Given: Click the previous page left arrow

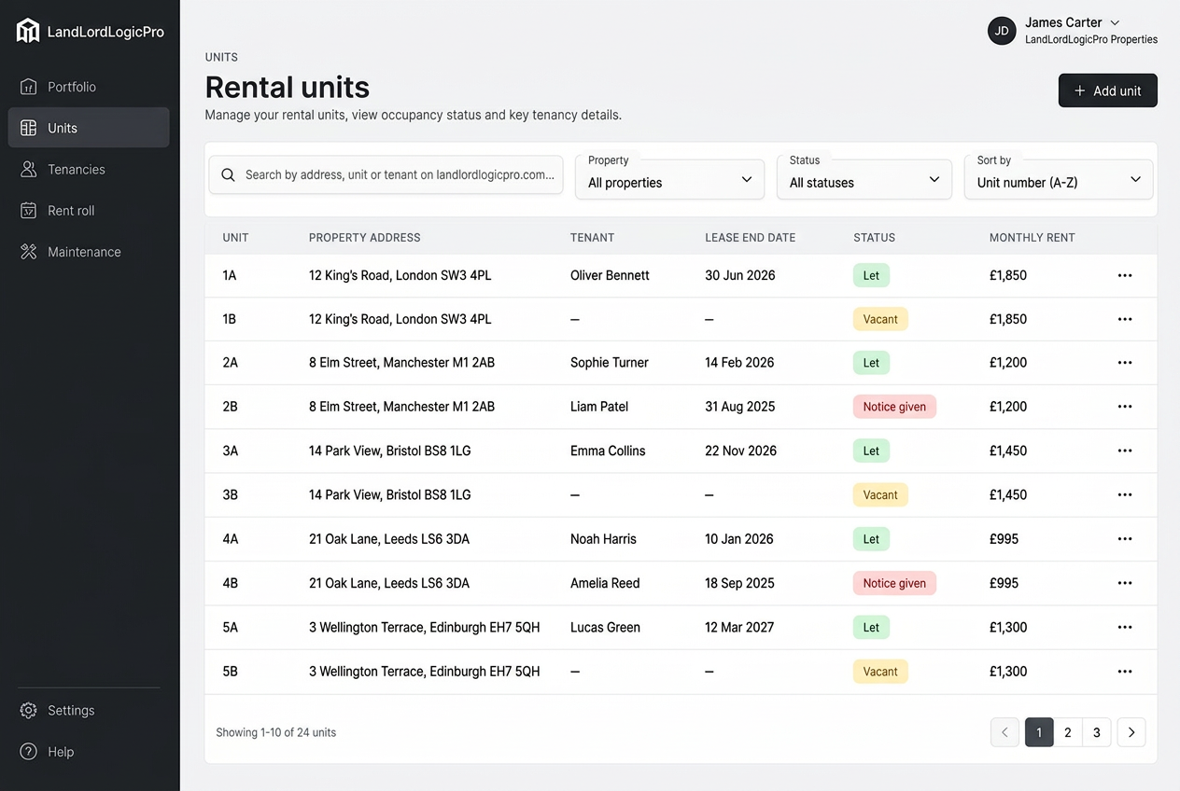Looking at the screenshot, I should [x=1004, y=732].
